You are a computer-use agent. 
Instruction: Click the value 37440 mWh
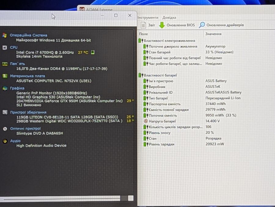click(x=215, y=104)
